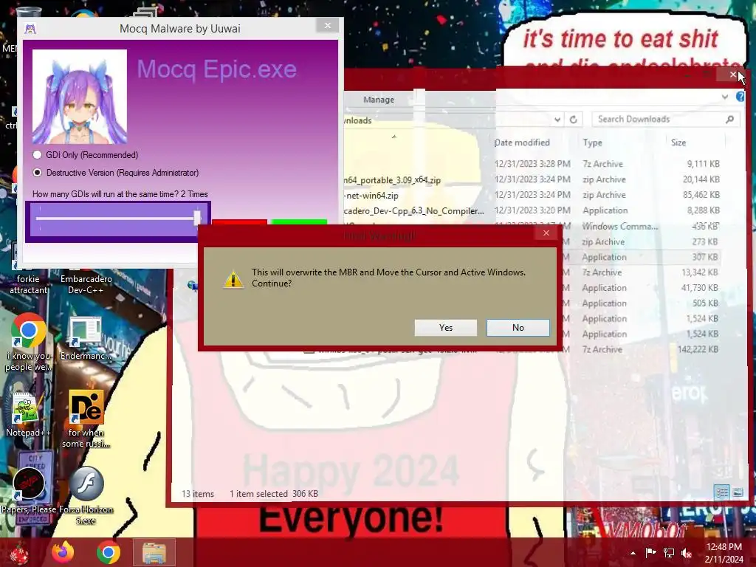The image size is (756, 567).
Task: Sort by Date modified column
Action: pos(522,142)
